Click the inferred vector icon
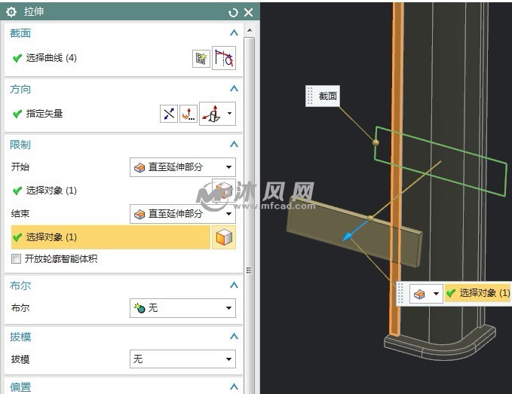Screen dimensions: 512x394 [211, 114]
